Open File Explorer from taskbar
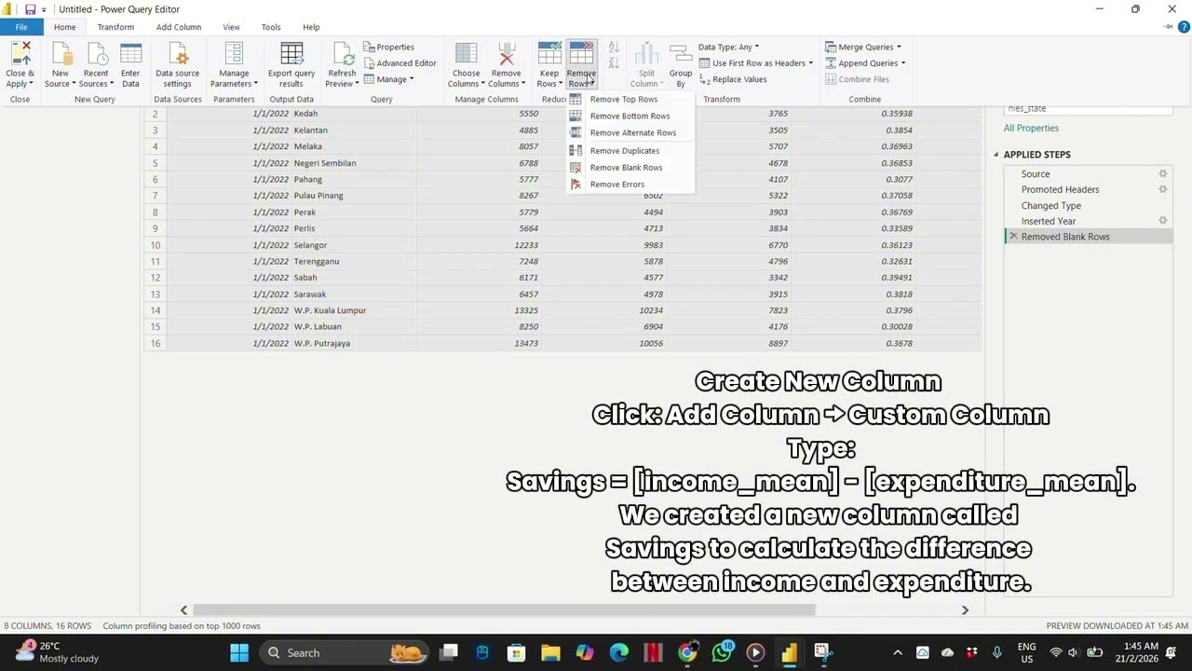The image size is (1192, 671). pyautogui.click(x=550, y=652)
